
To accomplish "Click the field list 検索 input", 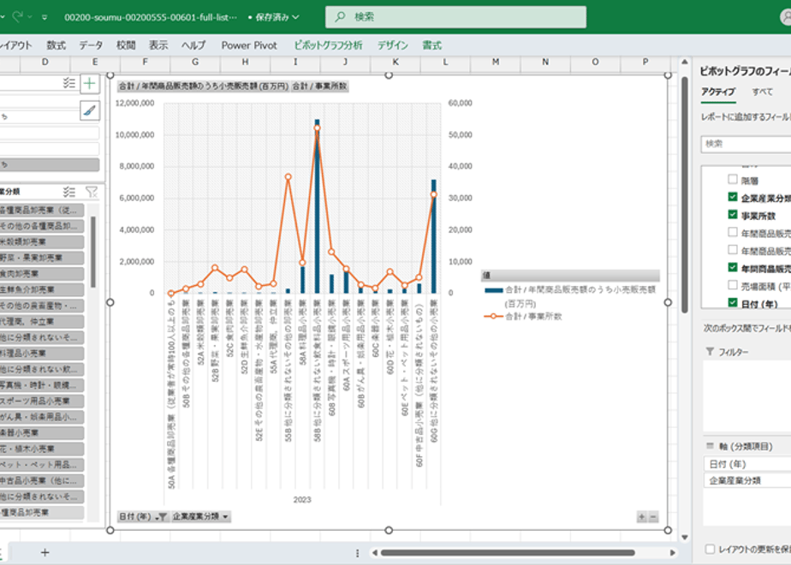I will click(x=746, y=144).
